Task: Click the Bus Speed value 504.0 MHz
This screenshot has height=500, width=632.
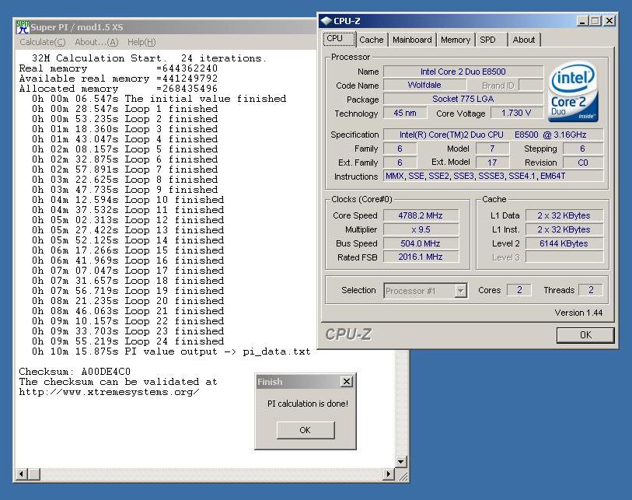Action: 421,243
